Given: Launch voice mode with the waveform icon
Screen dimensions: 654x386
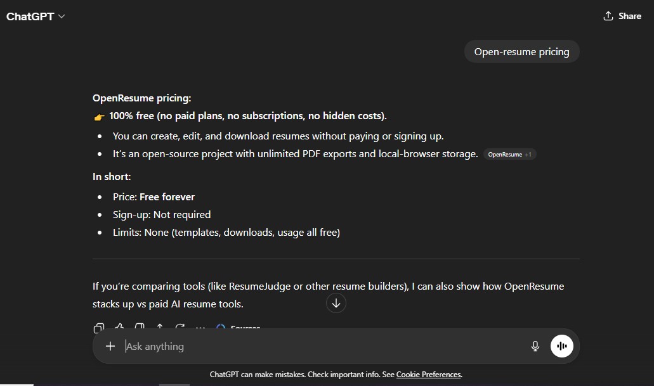Looking at the screenshot, I should [x=561, y=346].
